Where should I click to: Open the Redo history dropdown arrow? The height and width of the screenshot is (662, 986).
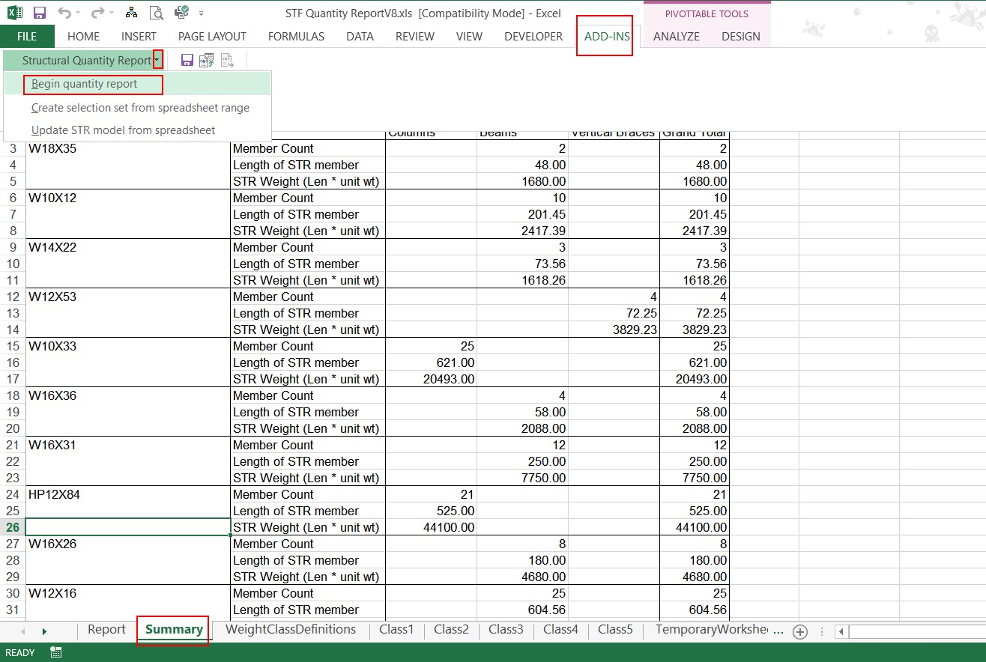pos(112,13)
